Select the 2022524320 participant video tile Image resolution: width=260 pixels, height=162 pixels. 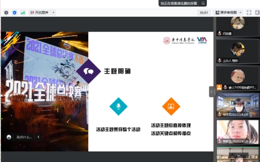(238, 105)
